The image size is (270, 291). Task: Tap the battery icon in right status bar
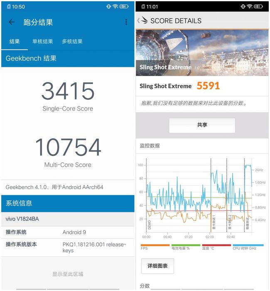[x=258, y=7]
